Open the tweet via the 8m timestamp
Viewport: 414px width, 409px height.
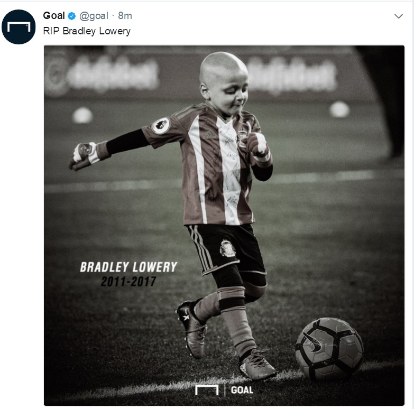click(125, 16)
